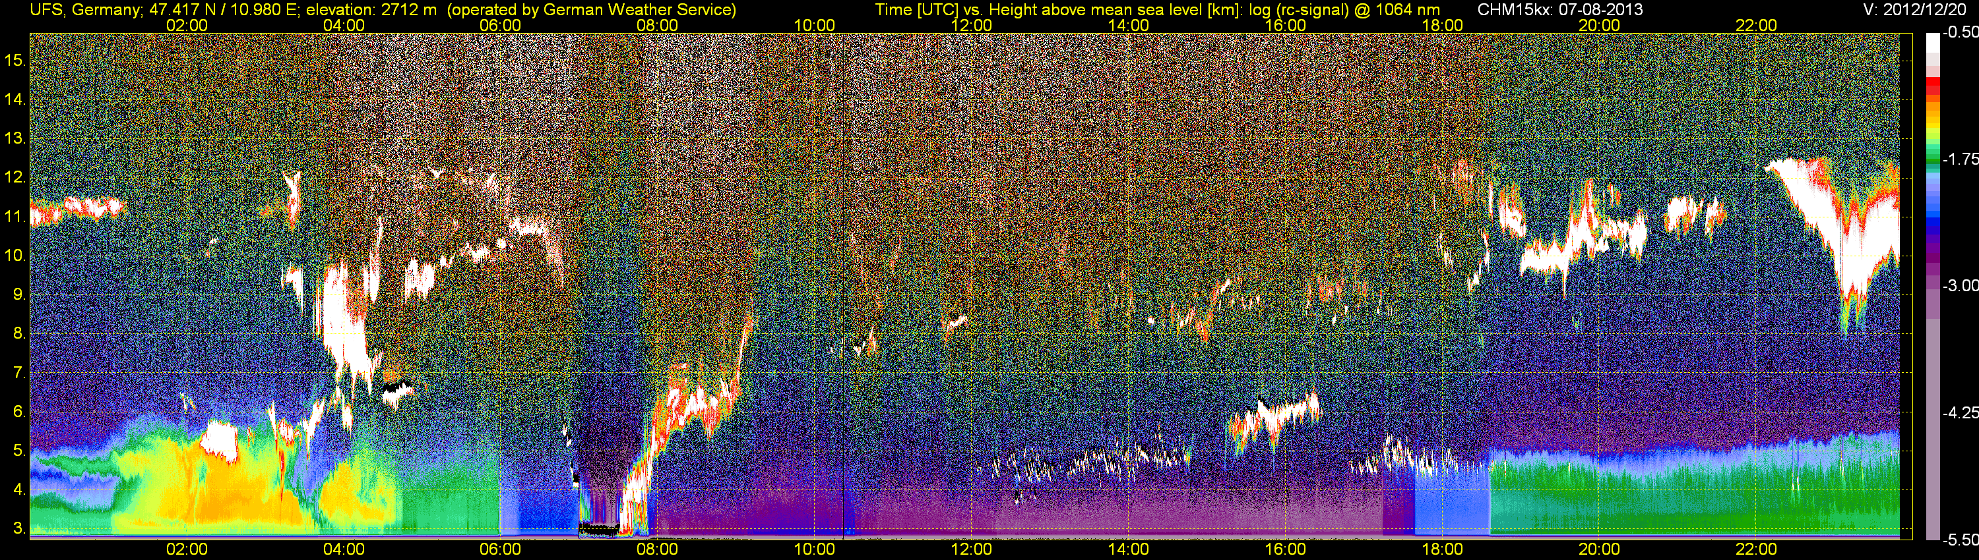Click the top time axis label 06:00
Viewport: 1979px width, 560px height.
click(501, 25)
